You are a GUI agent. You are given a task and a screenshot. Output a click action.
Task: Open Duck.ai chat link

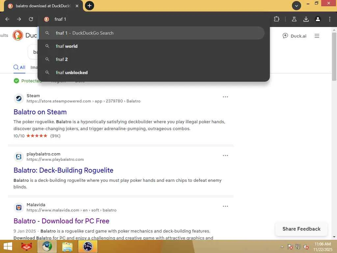point(295,36)
